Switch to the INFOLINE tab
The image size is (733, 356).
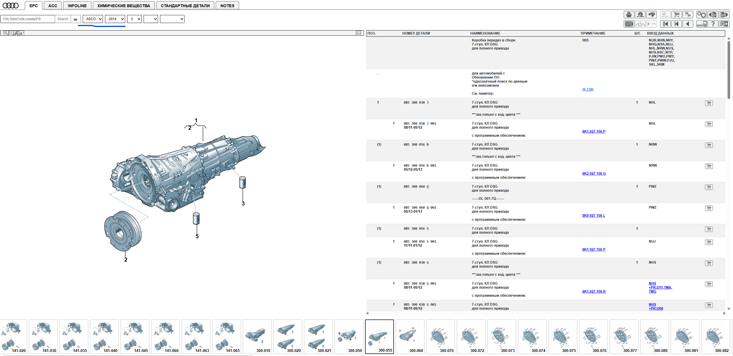(77, 6)
